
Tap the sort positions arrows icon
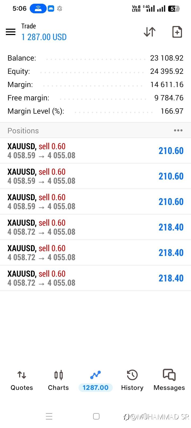point(150,32)
